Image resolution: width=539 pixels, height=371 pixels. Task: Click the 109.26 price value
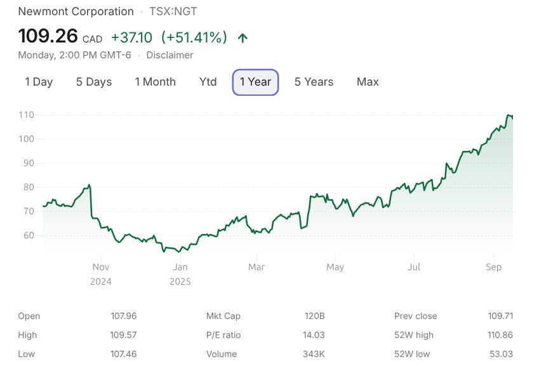pyautogui.click(x=48, y=36)
